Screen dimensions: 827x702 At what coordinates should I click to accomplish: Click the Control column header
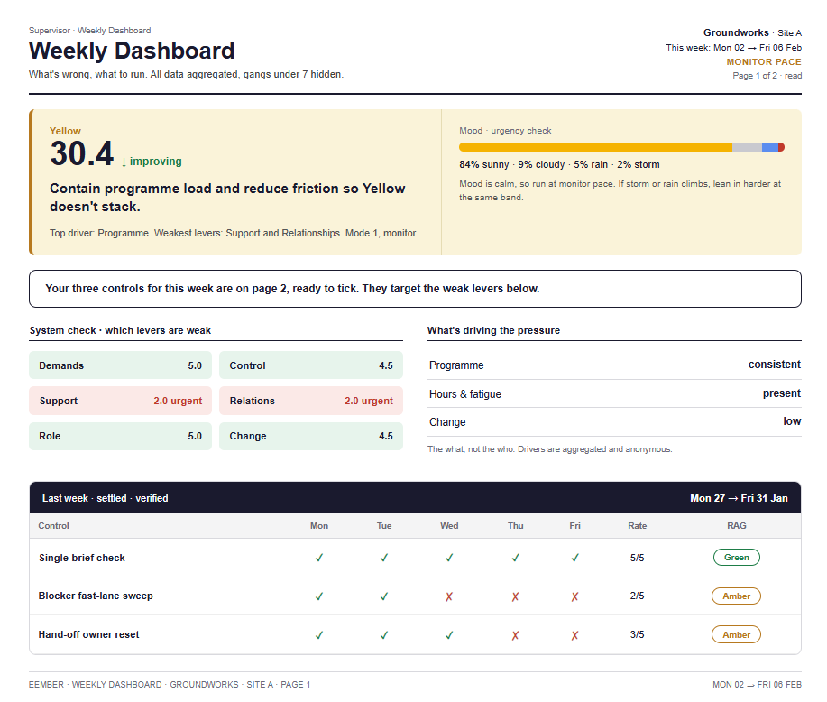point(54,526)
